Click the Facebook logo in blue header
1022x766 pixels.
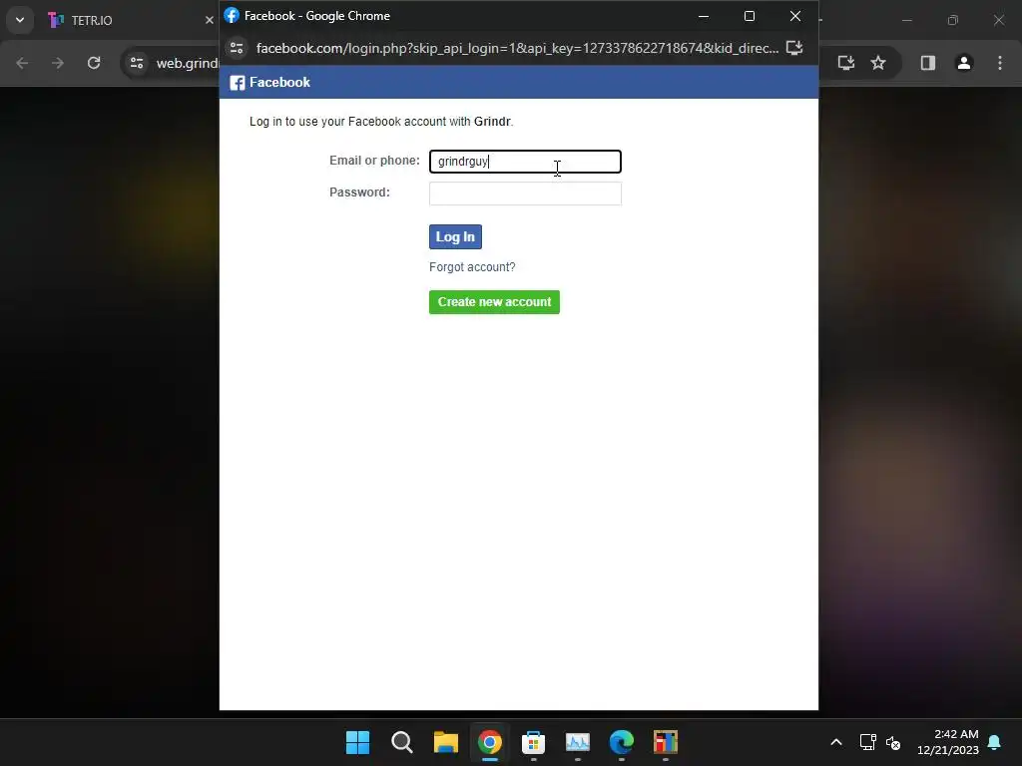[x=238, y=83]
